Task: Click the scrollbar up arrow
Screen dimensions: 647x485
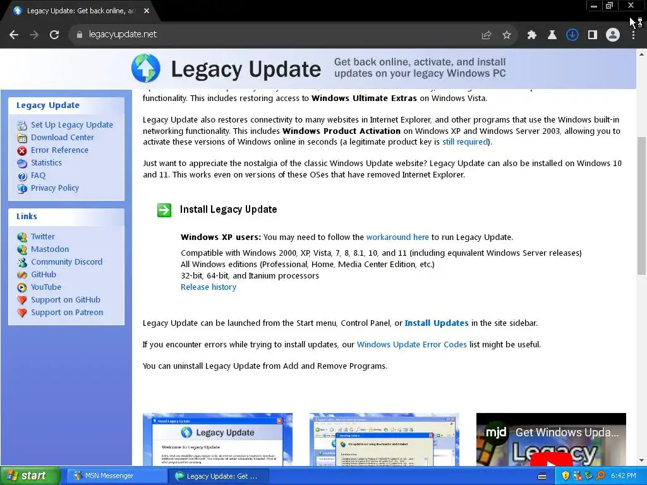Action: pos(641,54)
